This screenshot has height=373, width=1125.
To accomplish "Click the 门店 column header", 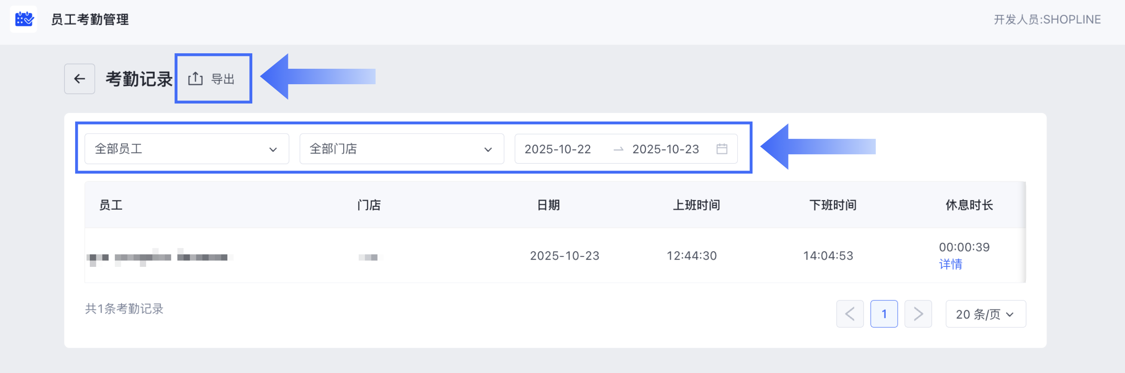I will click(x=369, y=205).
